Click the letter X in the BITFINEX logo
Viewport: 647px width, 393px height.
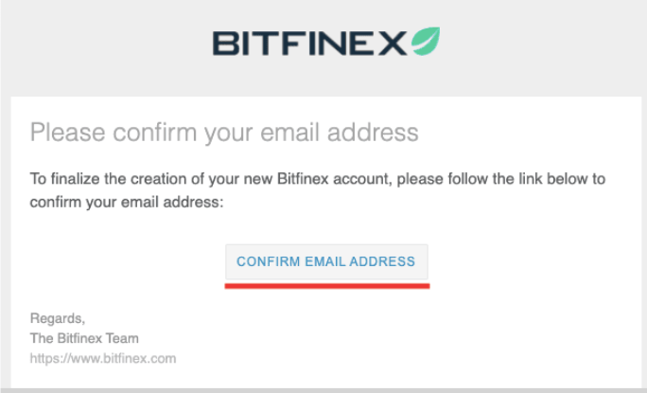coord(393,44)
